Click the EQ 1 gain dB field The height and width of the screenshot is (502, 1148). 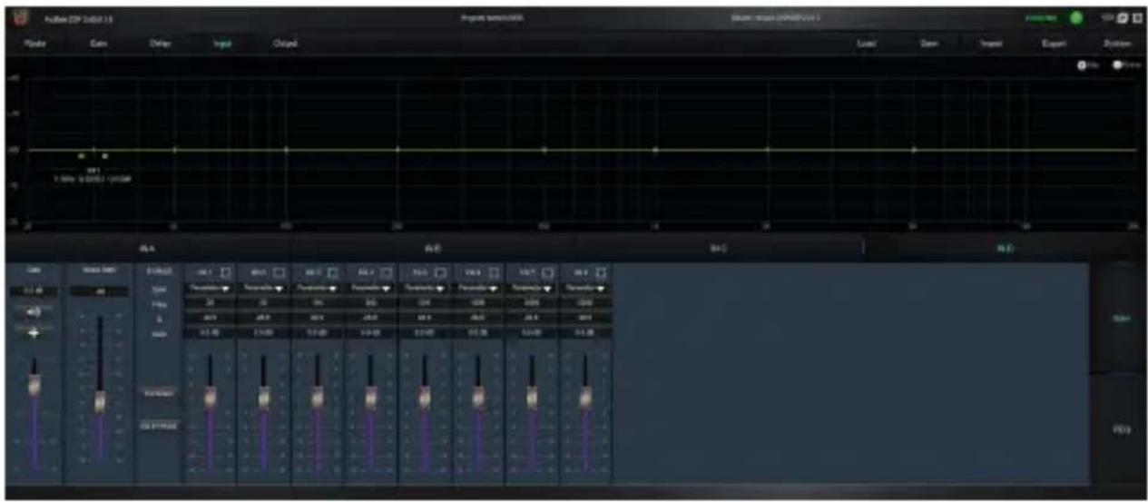click(210, 333)
